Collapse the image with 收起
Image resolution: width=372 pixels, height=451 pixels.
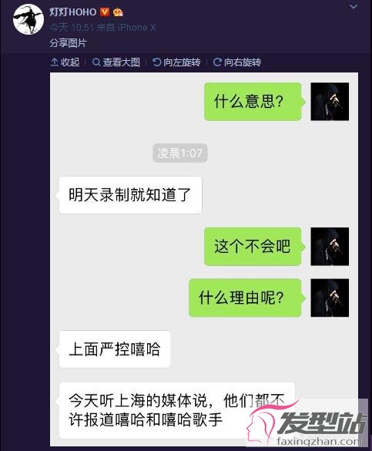pos(65,62)
